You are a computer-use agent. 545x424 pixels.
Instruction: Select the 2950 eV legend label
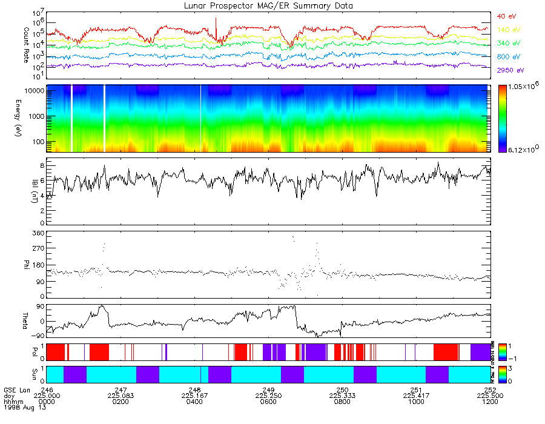click(x=510, y=70)
